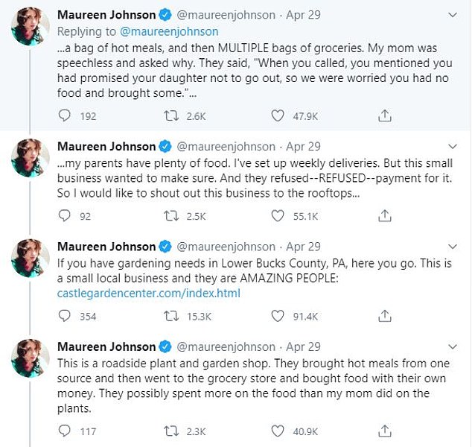Reply to the tweet with 354 replies

[65, 316]
